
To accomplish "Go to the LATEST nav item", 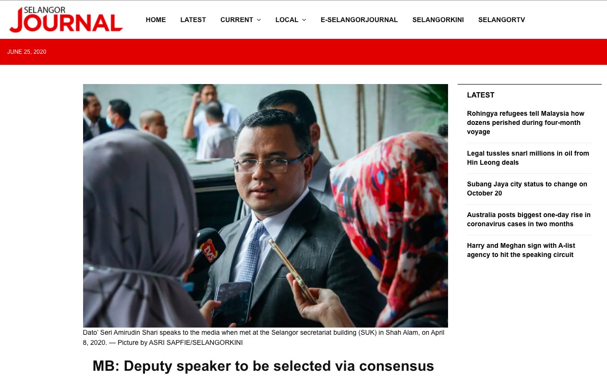I will click(x=193, y=20).
